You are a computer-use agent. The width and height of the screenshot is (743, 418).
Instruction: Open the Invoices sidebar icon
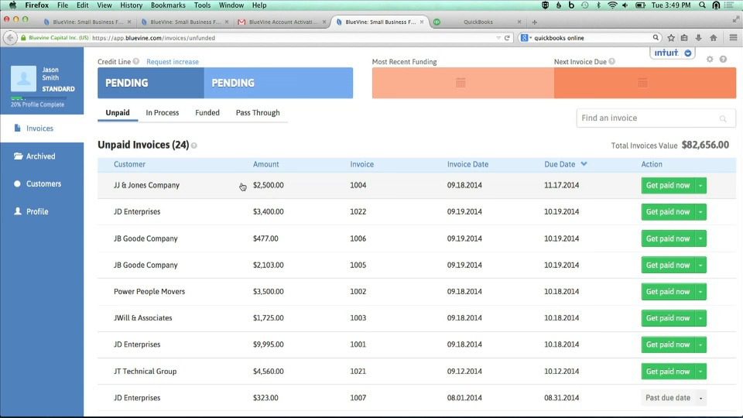coord(18,128)
